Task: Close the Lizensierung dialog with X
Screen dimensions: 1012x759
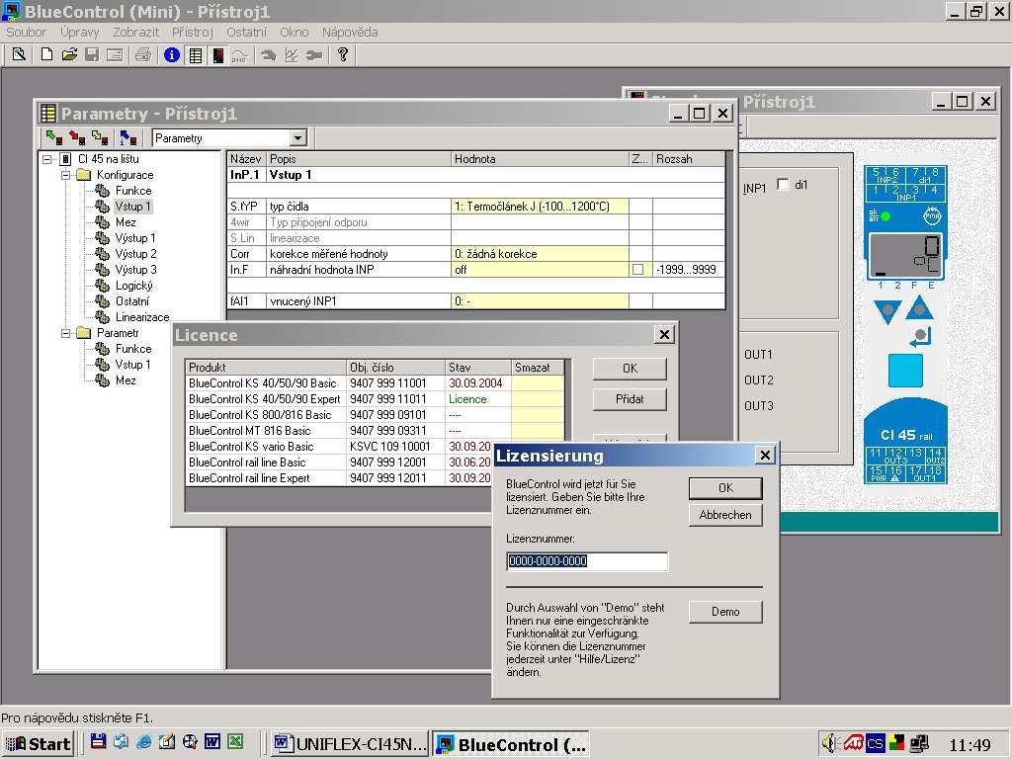Action: click(765, 456)
